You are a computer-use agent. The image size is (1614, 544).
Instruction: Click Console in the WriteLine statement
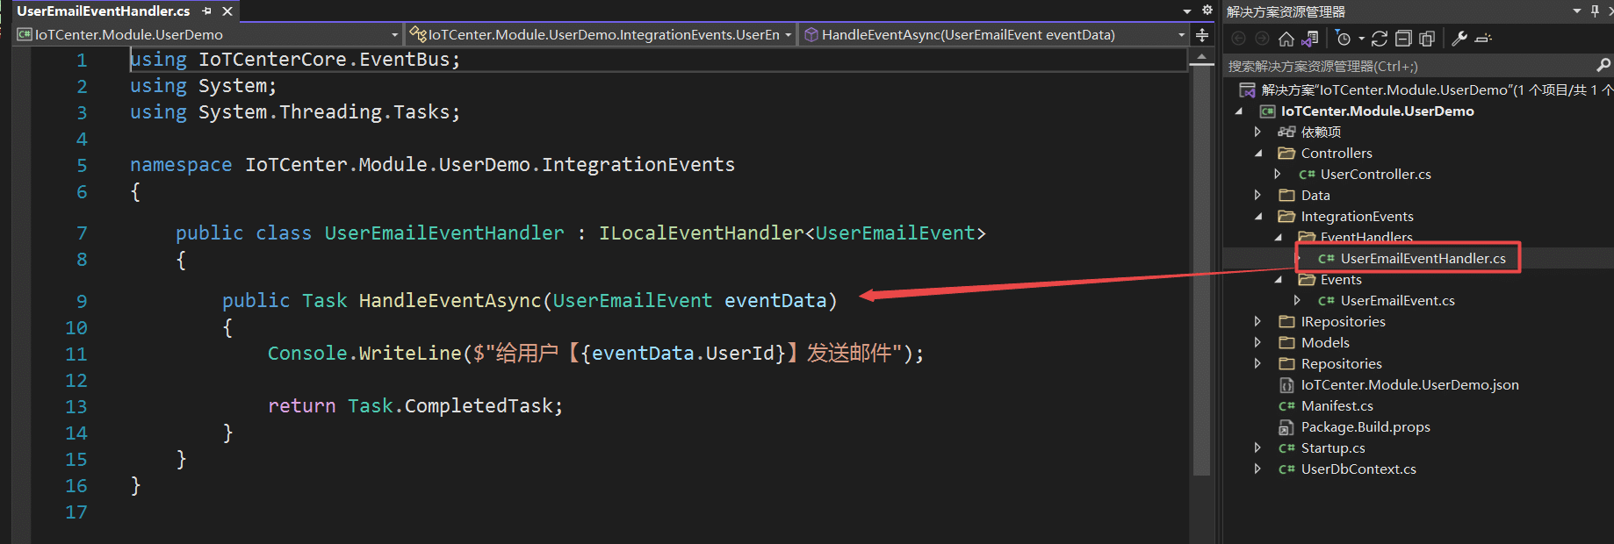[307, 353]
